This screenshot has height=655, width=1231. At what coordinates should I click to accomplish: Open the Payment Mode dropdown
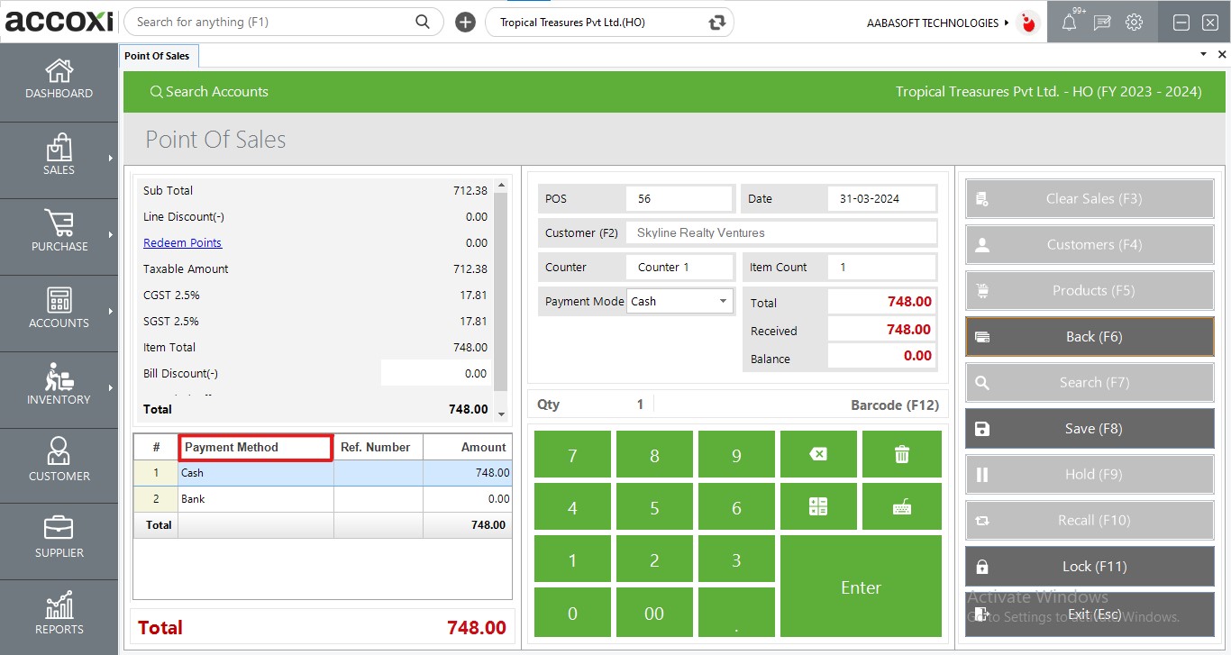pyautogui.click(x=722, y=301)
